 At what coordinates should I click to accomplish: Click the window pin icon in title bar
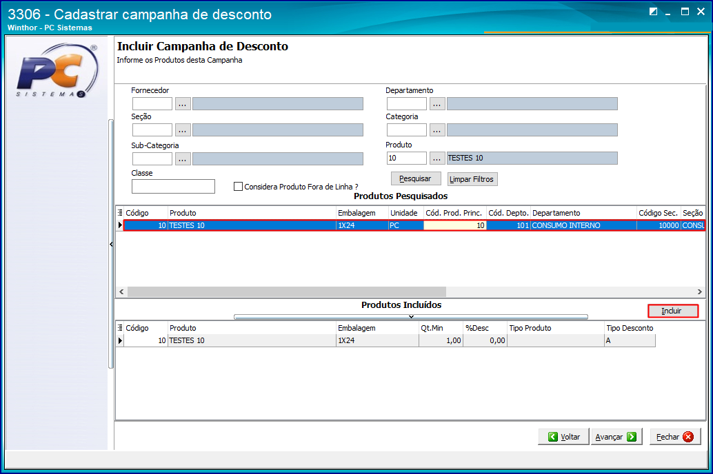click(654, 11)
